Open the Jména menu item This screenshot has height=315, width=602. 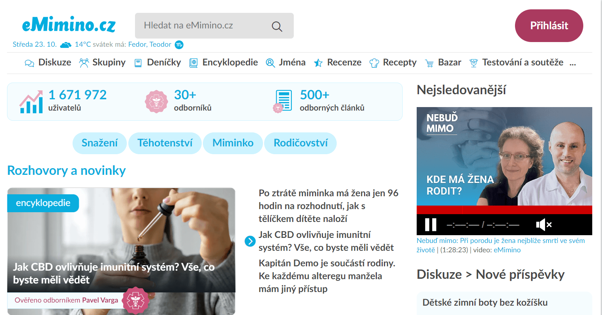point(292,63)
